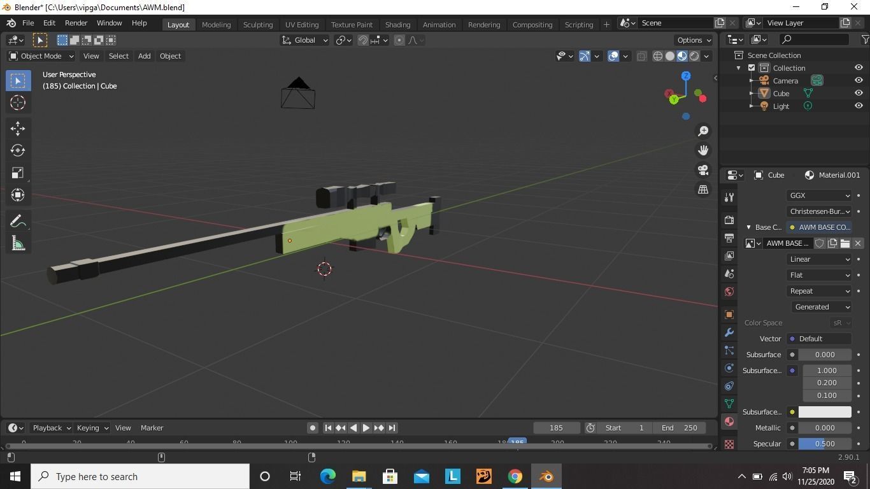The image size is (870, 489).
Task: Activate the Transform tool
Action: [x=18, y=195]
